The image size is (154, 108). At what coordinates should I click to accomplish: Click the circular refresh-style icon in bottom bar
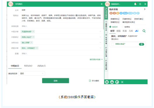pyautogui.click(x=117, y=82)
